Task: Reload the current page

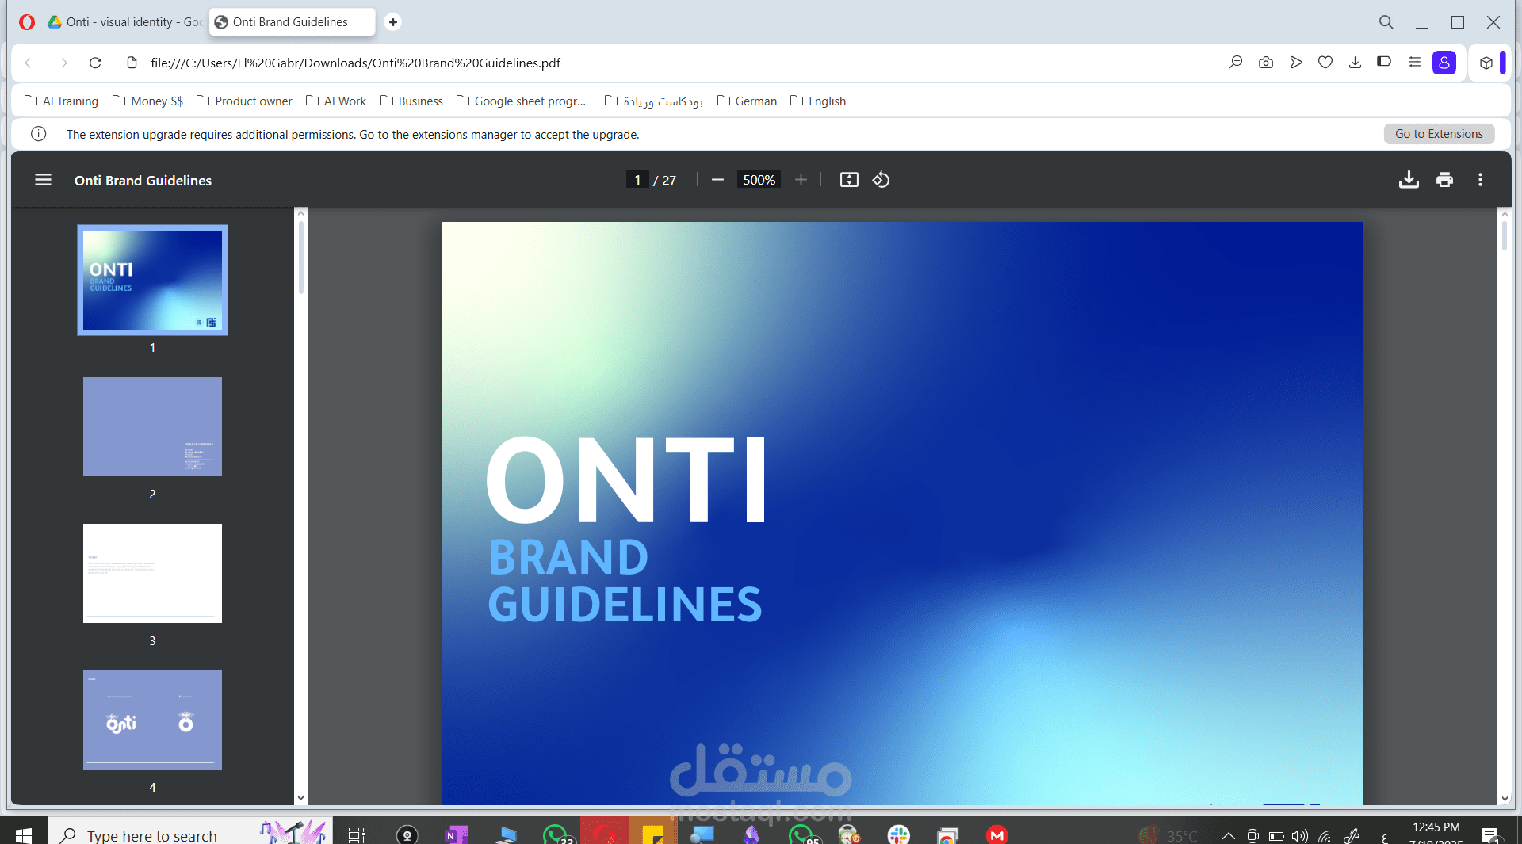Action: tap(95, 63)
